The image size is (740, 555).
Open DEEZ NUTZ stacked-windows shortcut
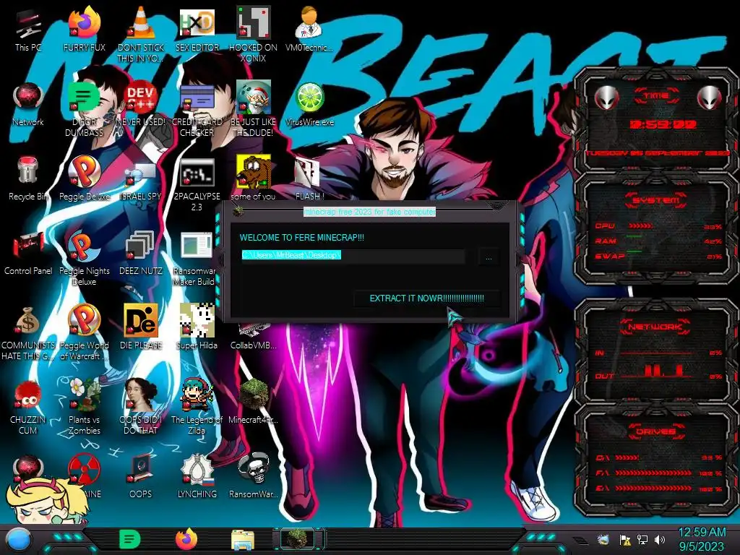tap(141, 253)
